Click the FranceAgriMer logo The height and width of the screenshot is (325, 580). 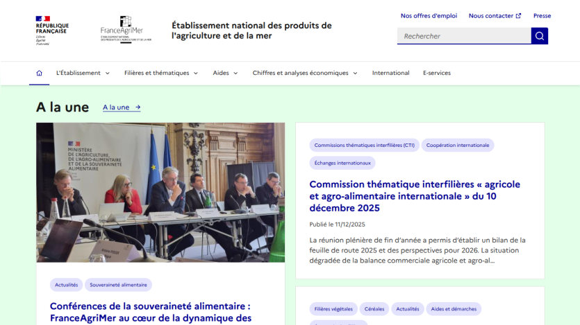pos(126,29)
